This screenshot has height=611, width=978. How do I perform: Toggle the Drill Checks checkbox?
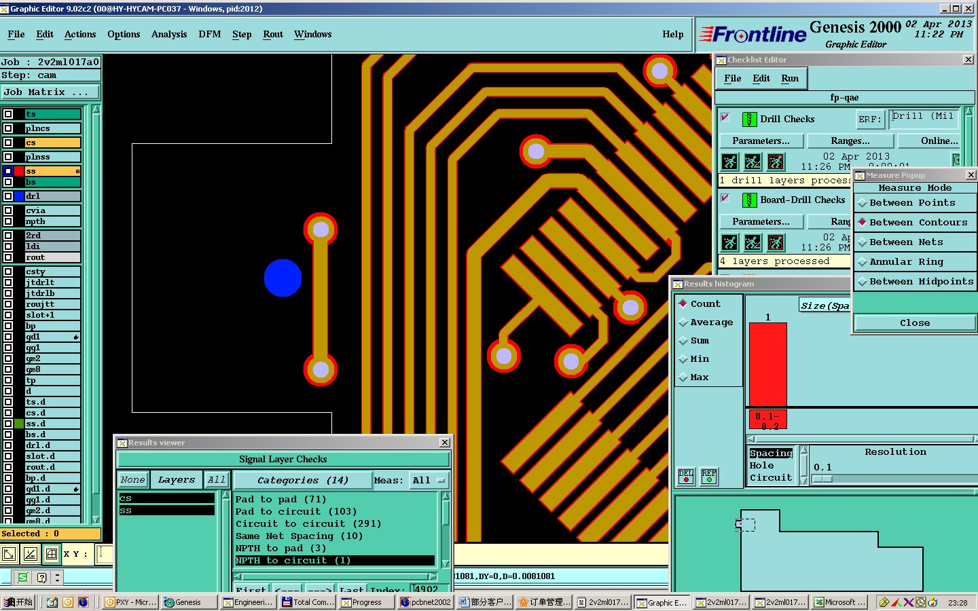[725, 117]
